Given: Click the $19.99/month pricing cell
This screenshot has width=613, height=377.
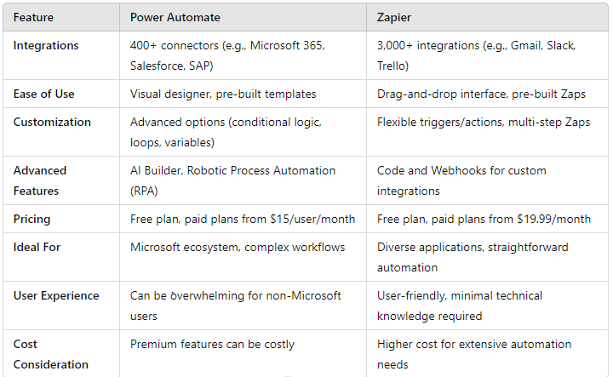Looking at the screenshot, I should [484, 219].
